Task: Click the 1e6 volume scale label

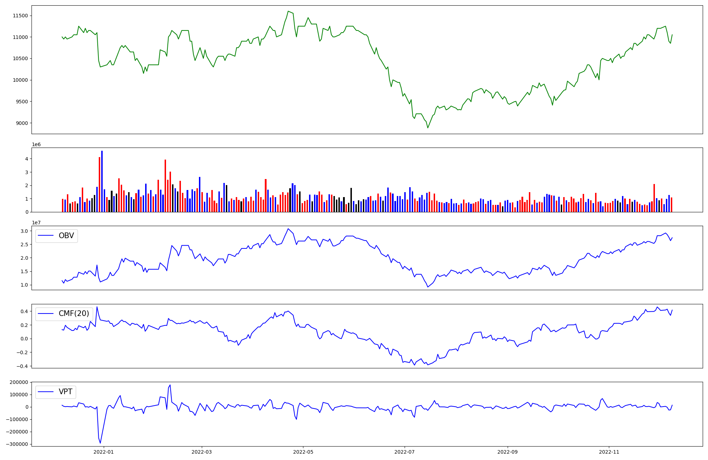Action: (36, 145)
